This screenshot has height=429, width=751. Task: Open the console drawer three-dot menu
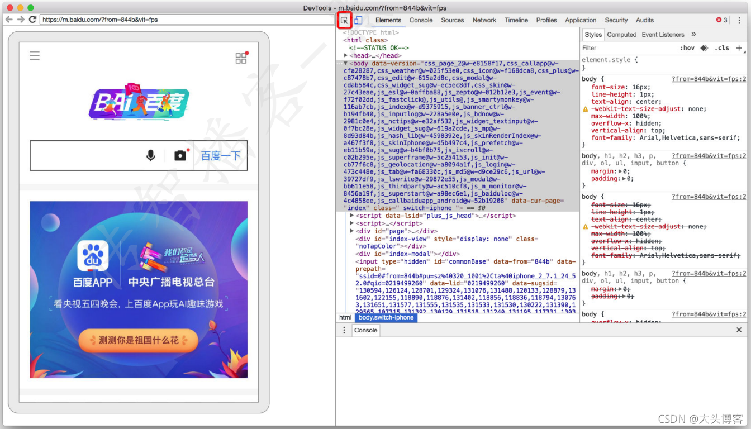344,330
